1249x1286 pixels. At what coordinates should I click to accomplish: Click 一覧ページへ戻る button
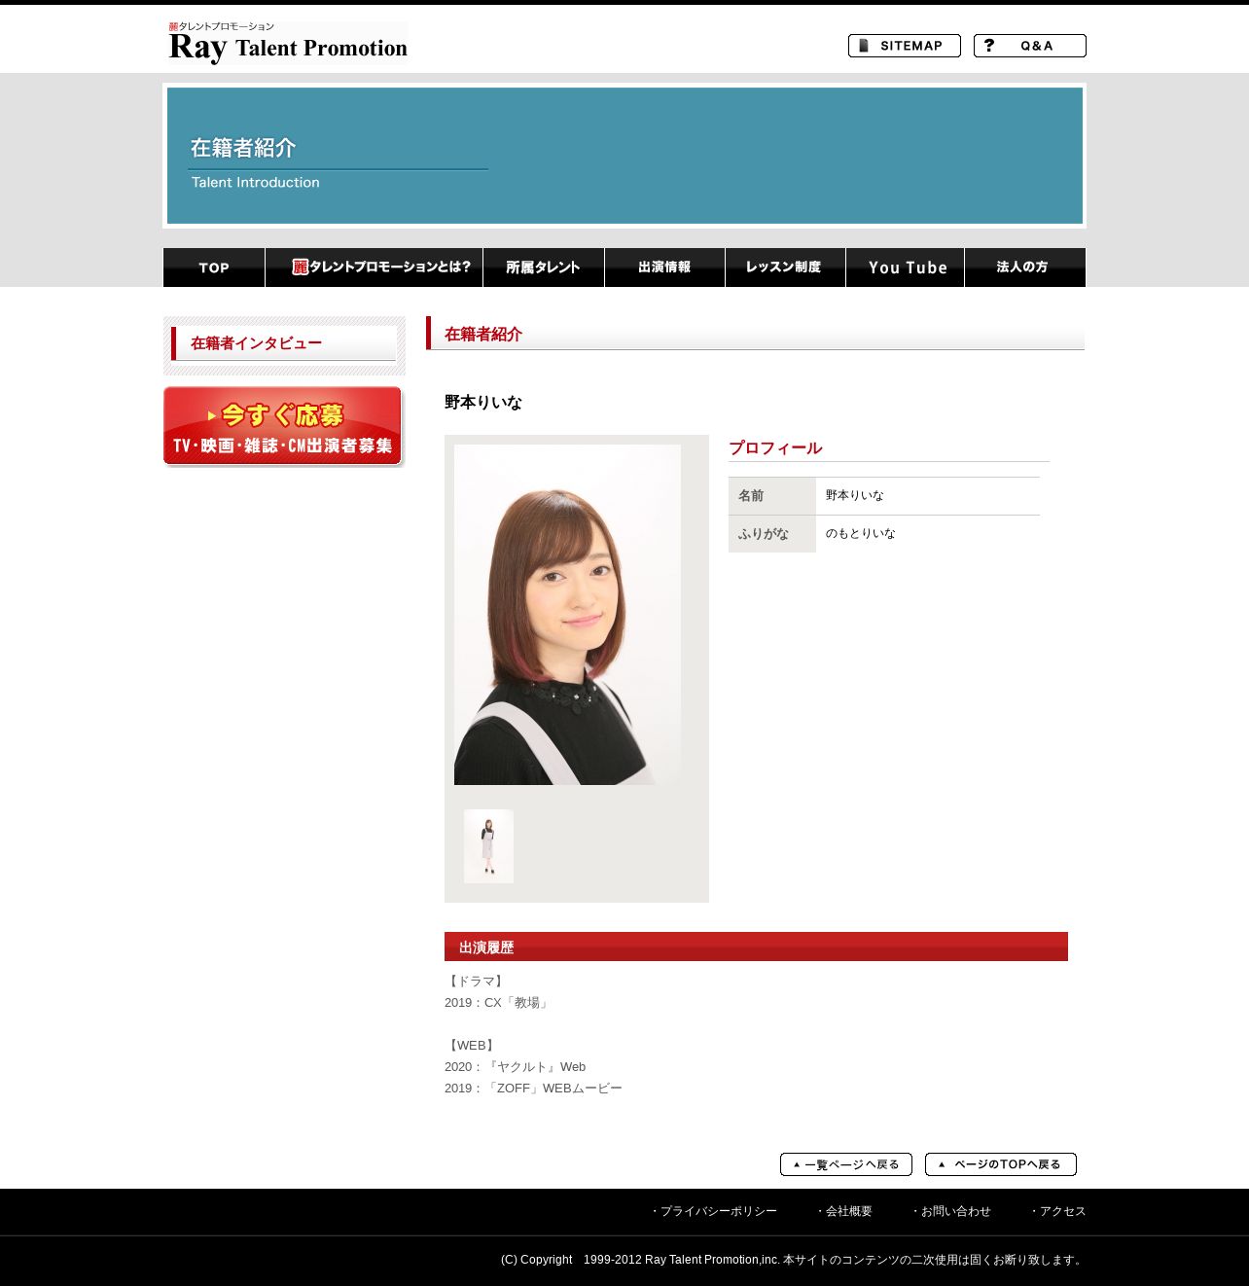tap(846, 1164)
